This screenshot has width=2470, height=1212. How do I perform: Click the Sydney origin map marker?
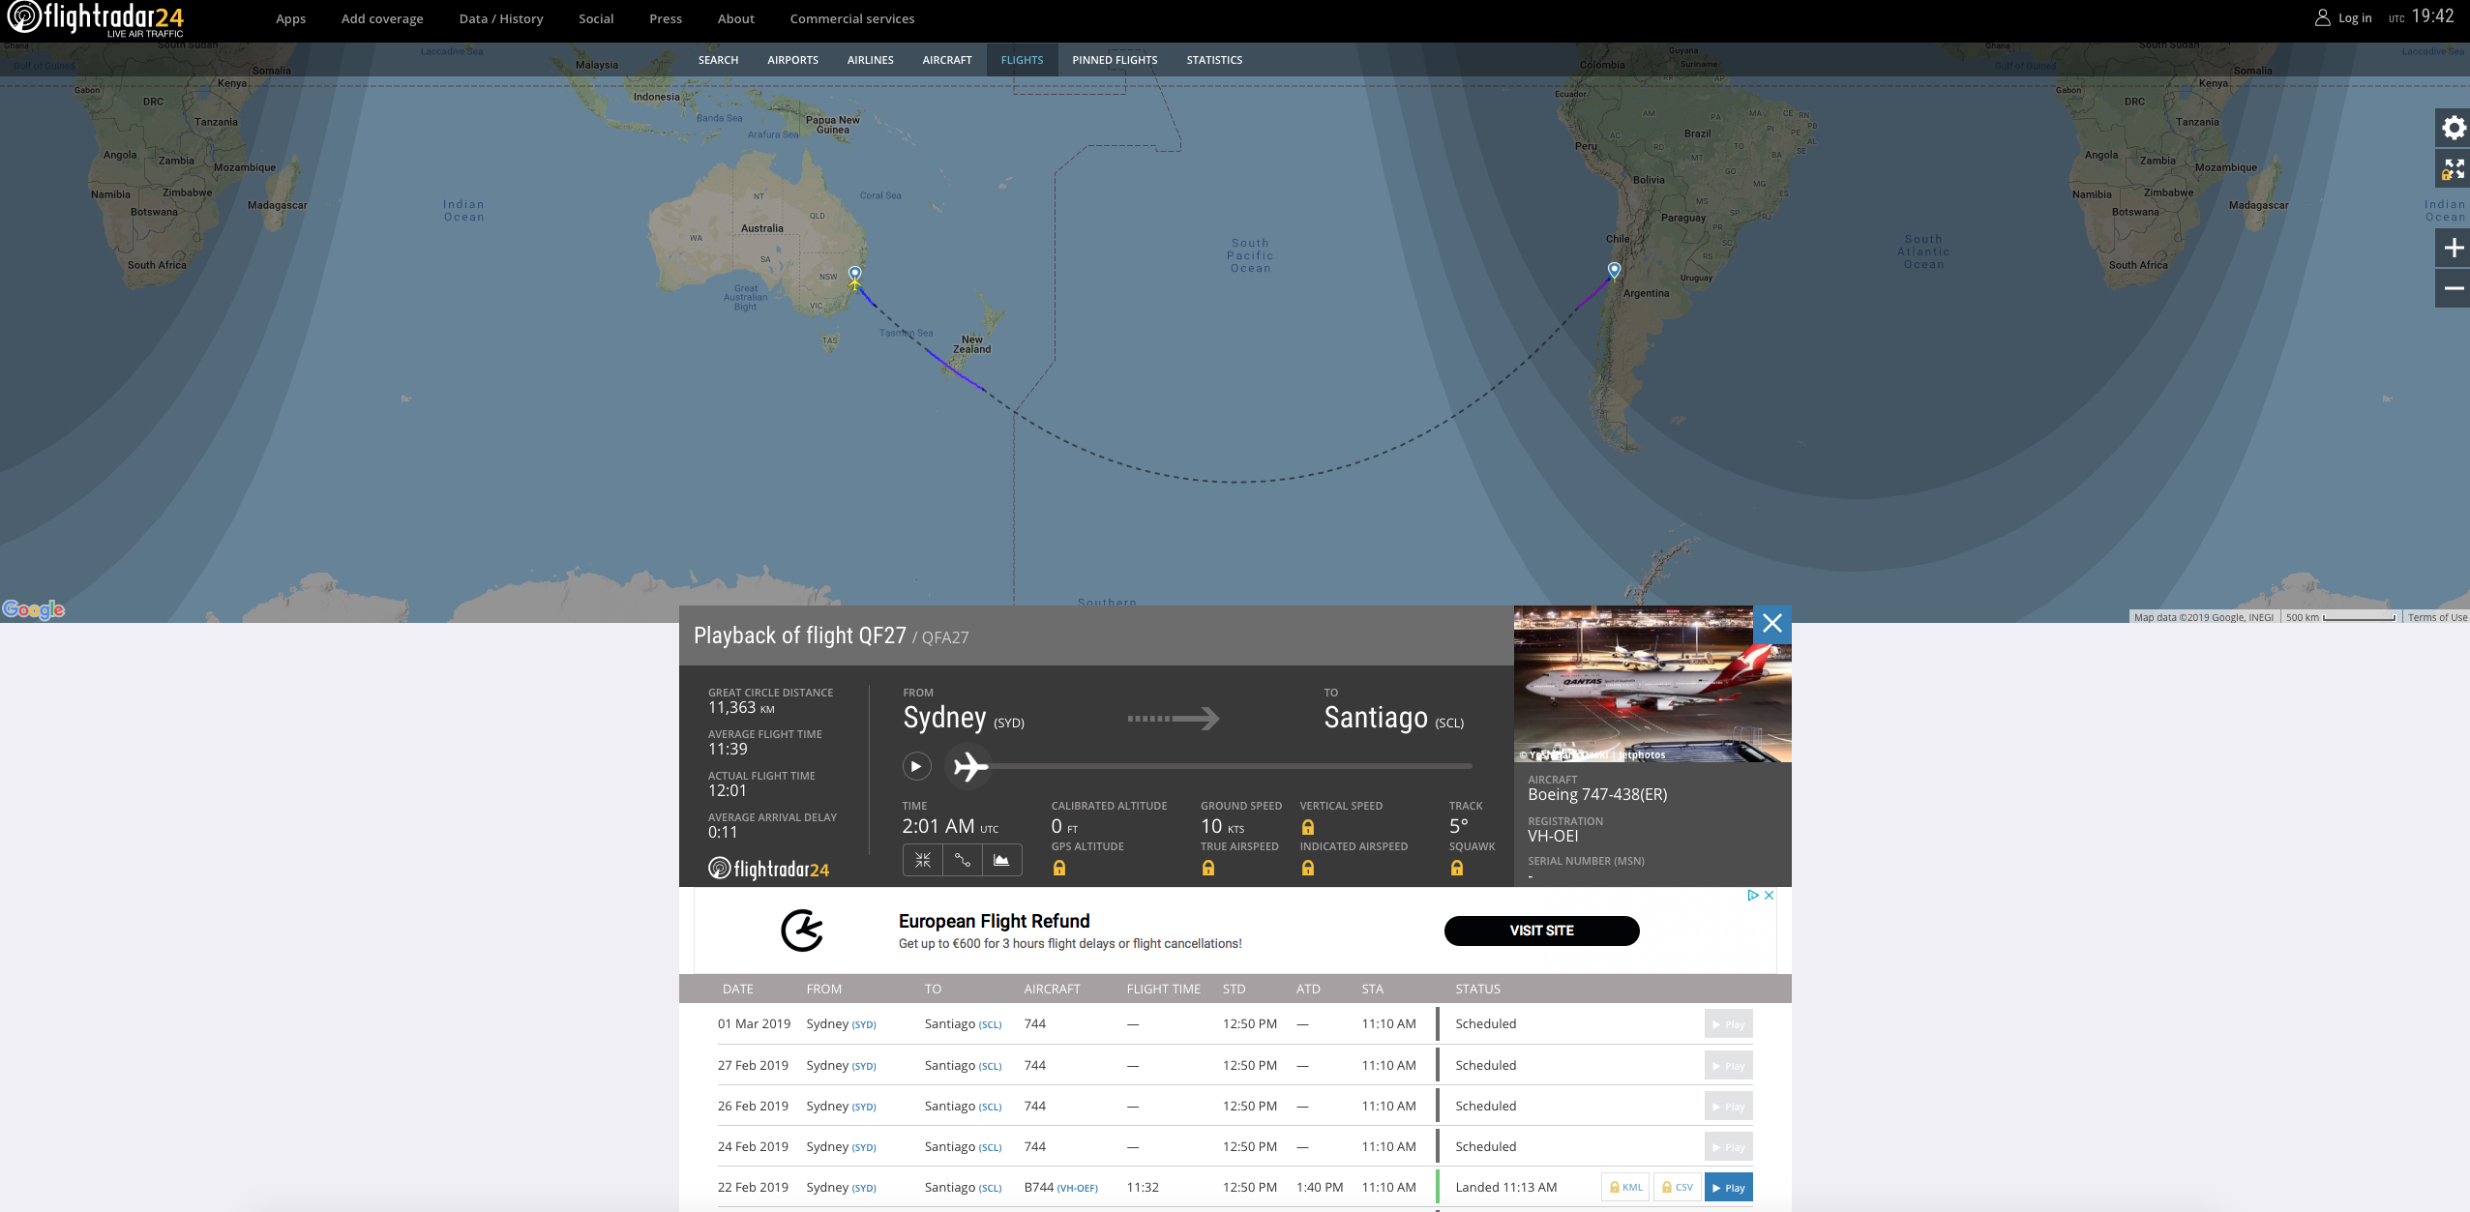pyautogui.click(x=854, y=274)
